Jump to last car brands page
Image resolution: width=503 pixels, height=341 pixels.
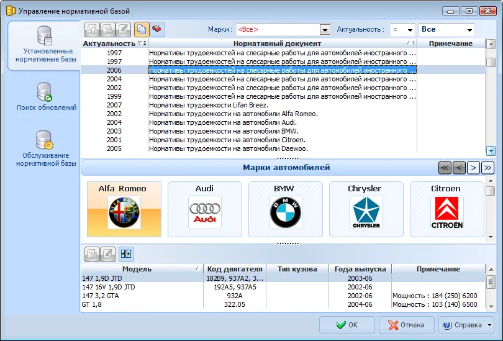click(x=487, y=168)
